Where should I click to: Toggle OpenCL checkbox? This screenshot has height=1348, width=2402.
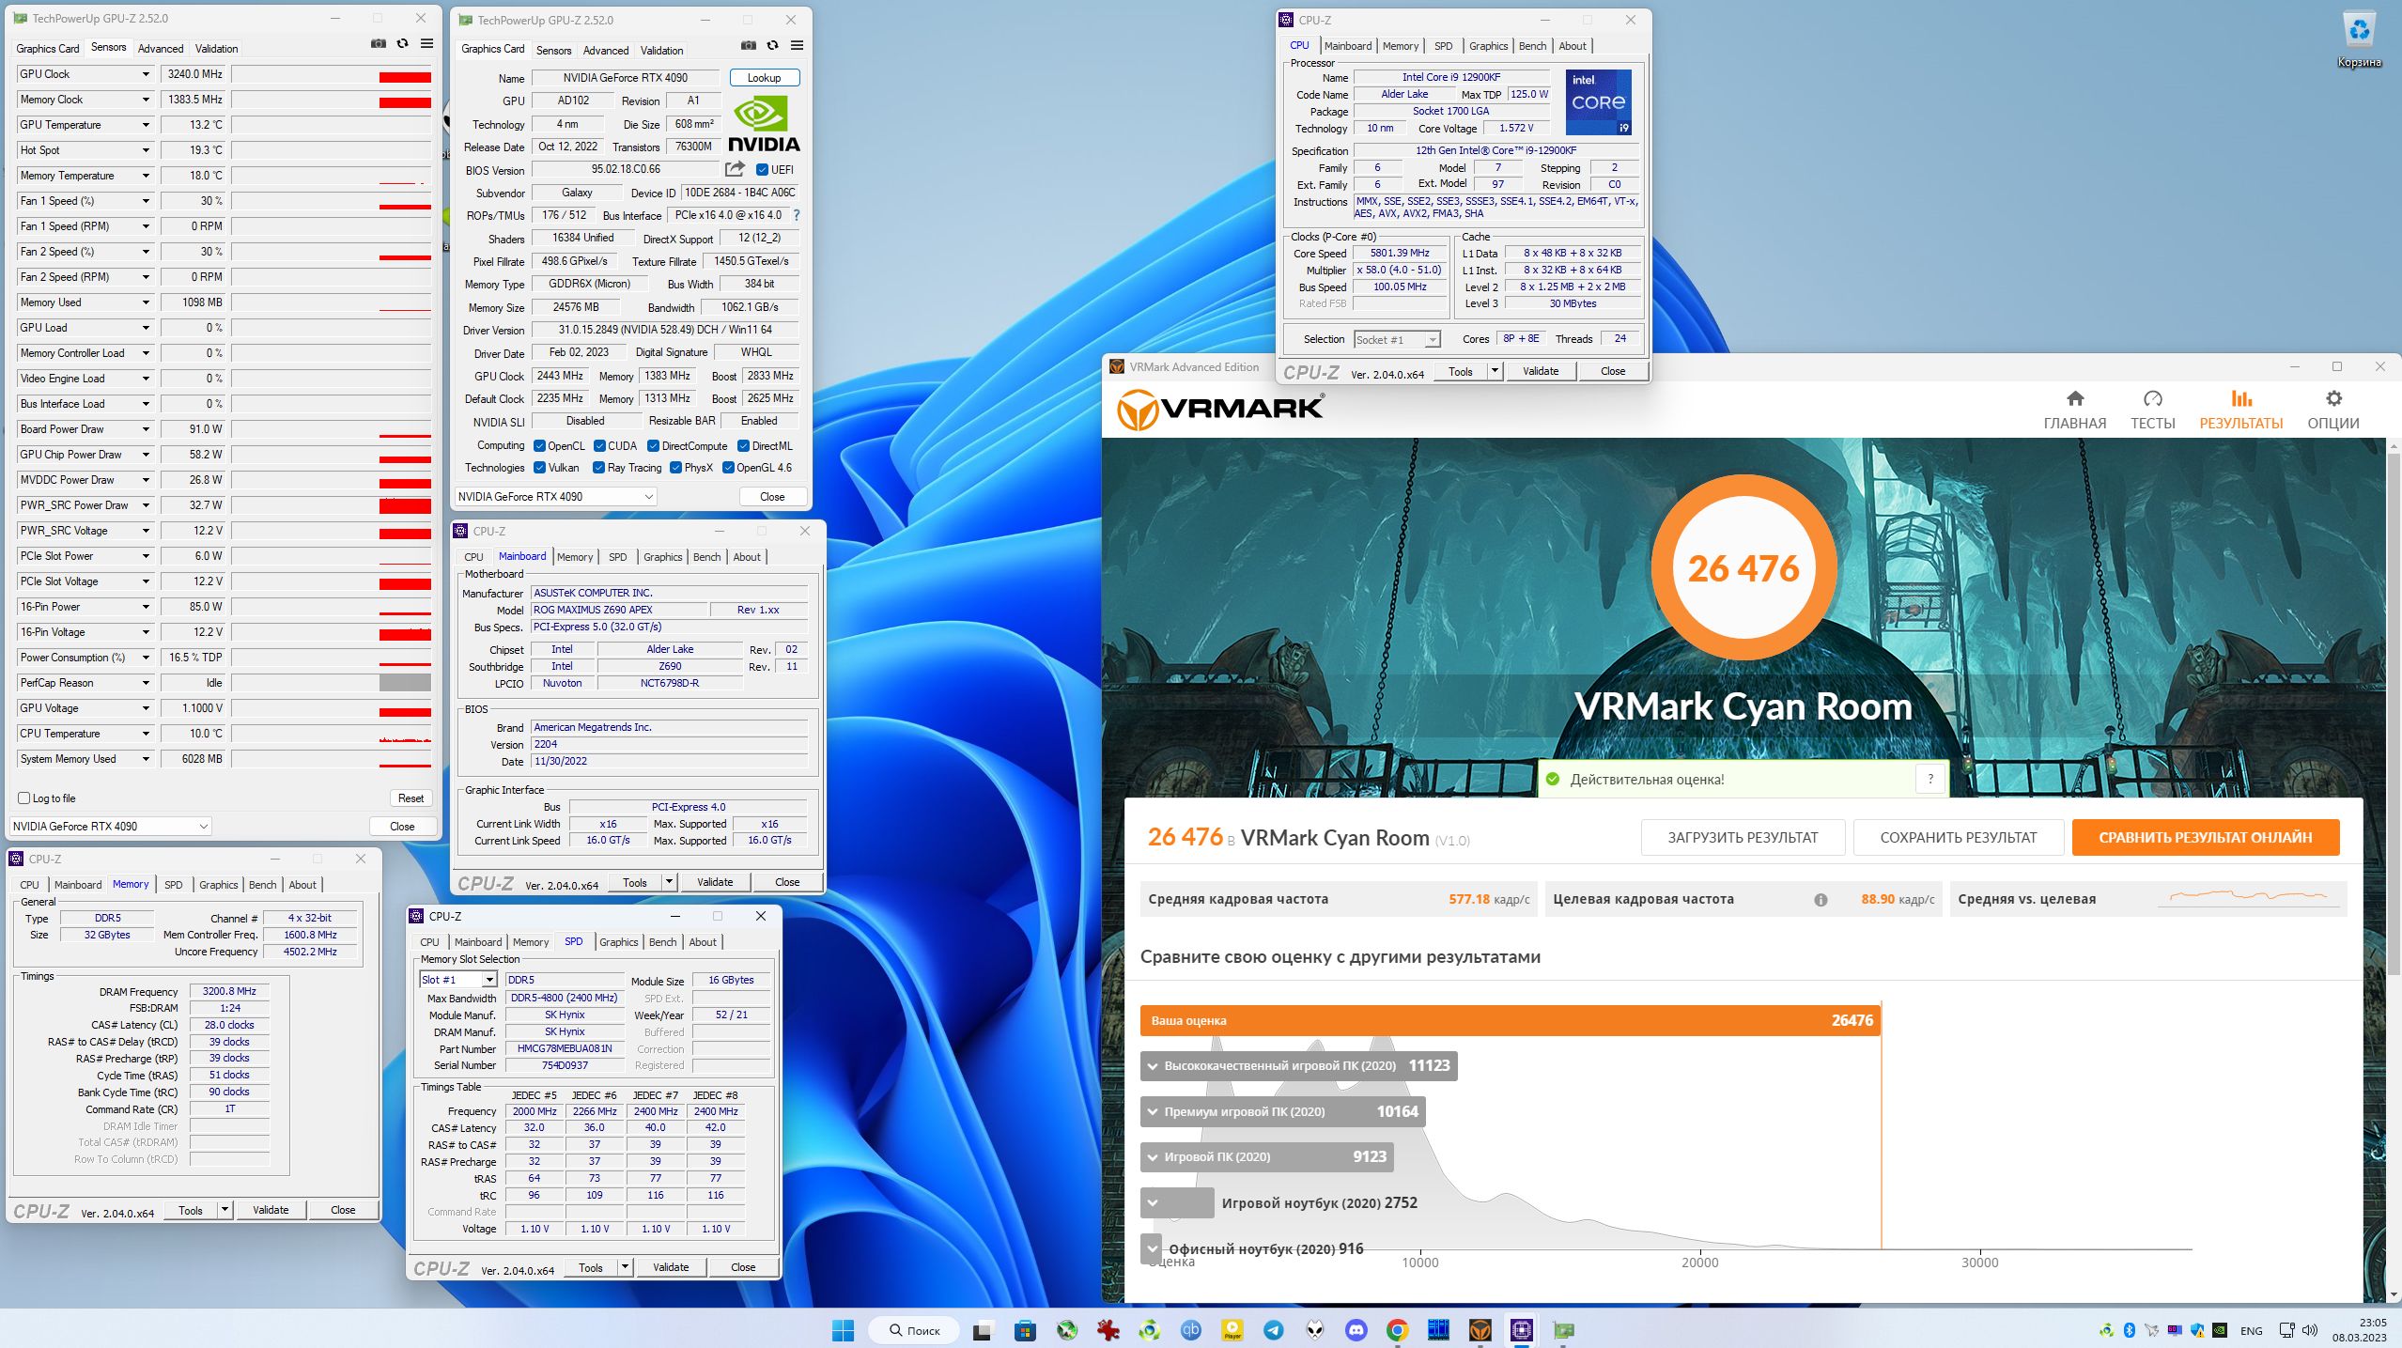[539, 446]
